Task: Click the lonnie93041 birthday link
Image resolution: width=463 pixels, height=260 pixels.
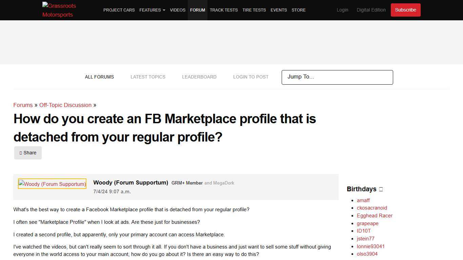Action: 370,246
